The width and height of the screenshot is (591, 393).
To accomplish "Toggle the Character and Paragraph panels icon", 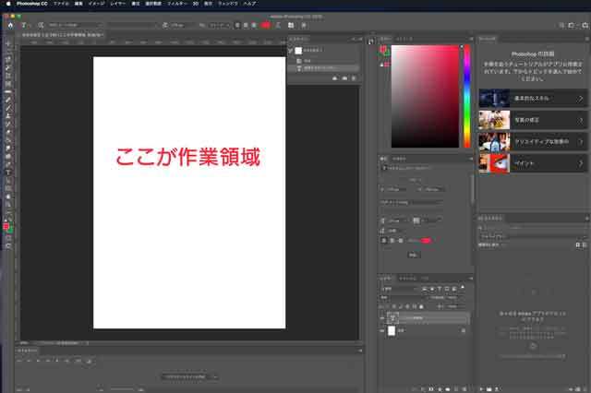I will [x=291, y=25].
